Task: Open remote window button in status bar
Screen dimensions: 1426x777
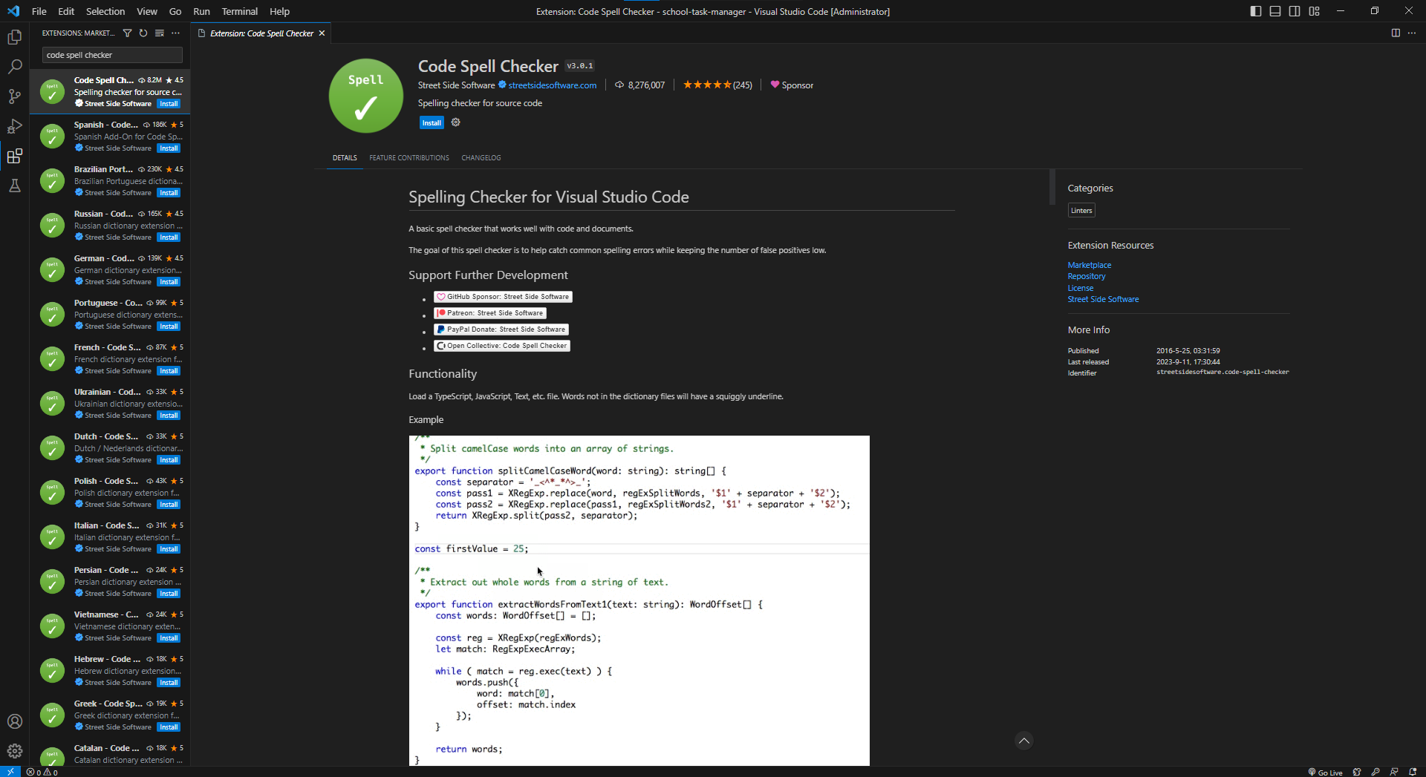Action: point(10,772)
